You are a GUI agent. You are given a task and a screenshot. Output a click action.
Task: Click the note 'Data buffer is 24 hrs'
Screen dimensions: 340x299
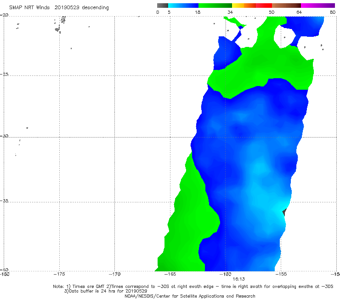(92, 291)
